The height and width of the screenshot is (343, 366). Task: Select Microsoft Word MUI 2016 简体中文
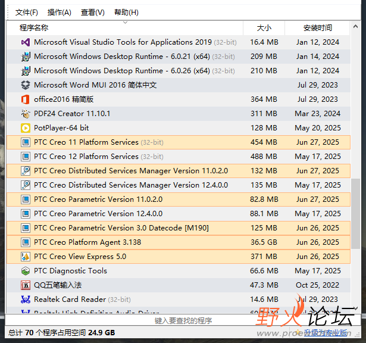pos(179,85)
